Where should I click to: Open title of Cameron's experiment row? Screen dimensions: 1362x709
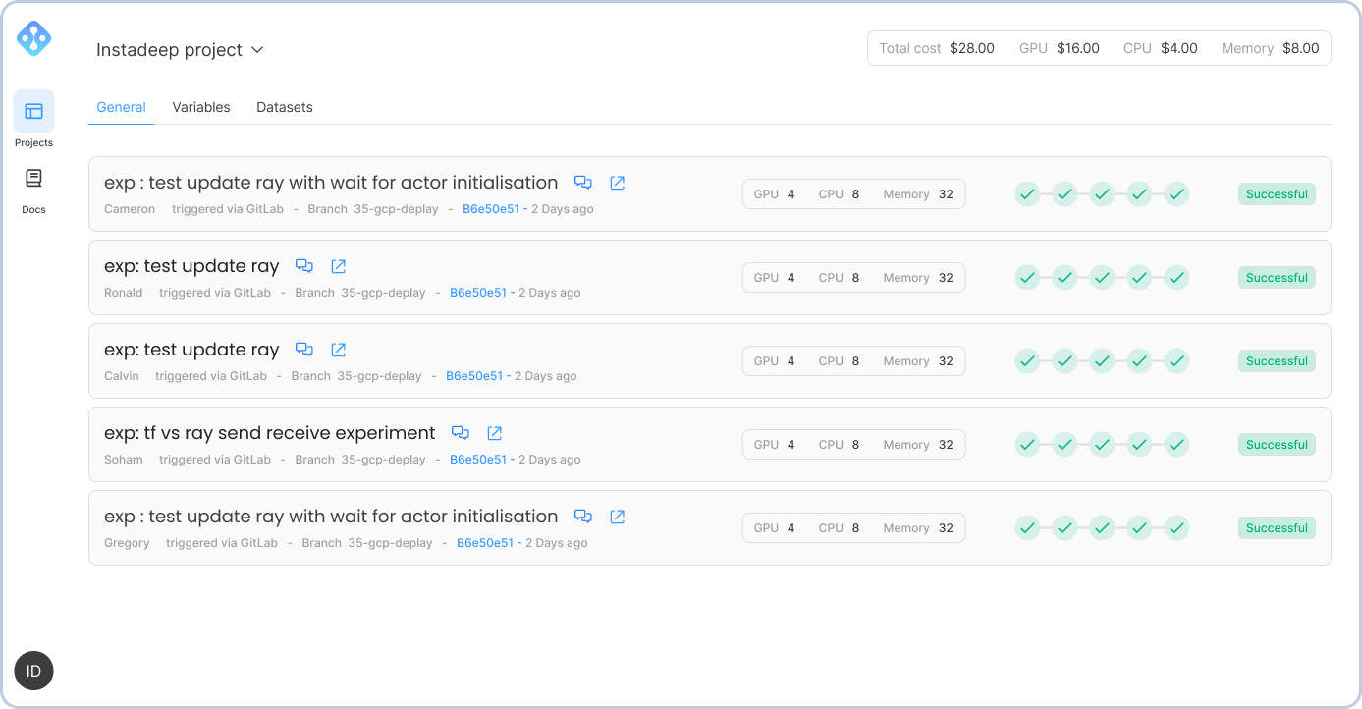coord(331,183)
